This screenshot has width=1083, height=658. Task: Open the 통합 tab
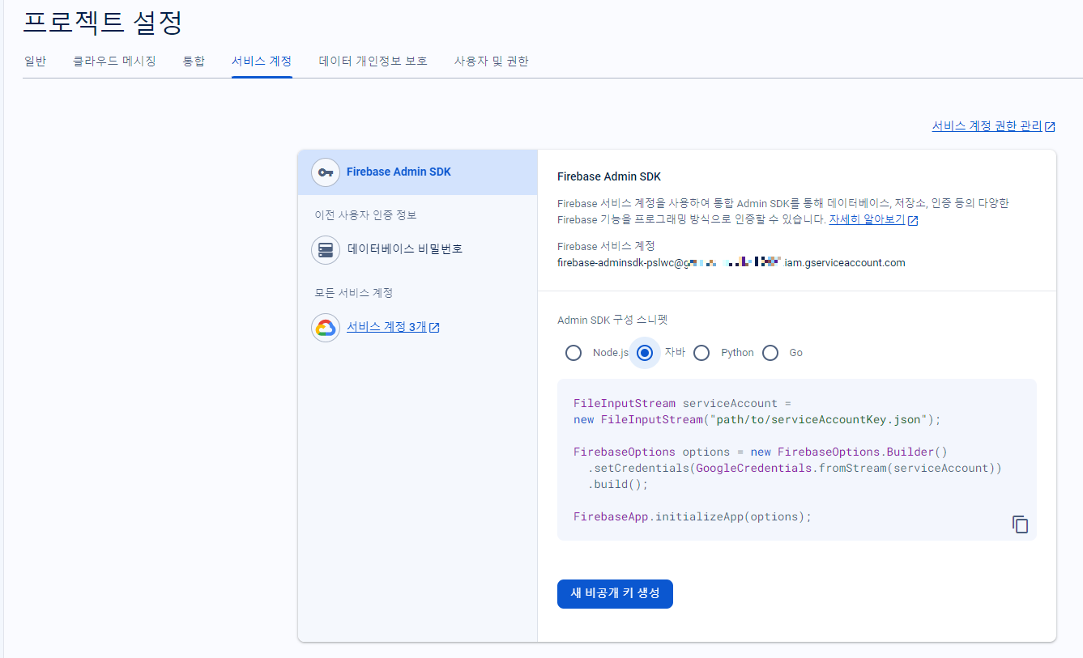(194, 62)
